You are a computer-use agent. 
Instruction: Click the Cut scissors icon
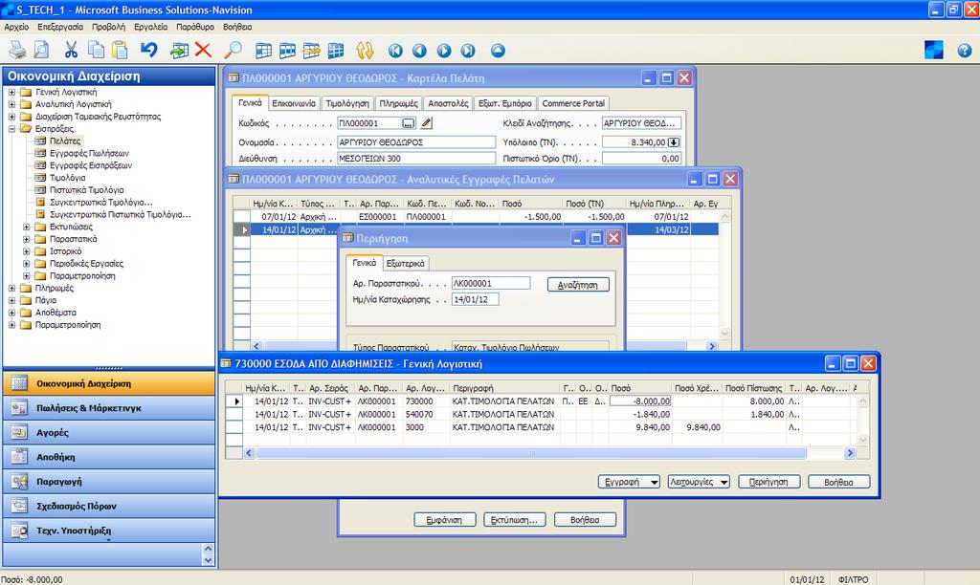[71, 50]
